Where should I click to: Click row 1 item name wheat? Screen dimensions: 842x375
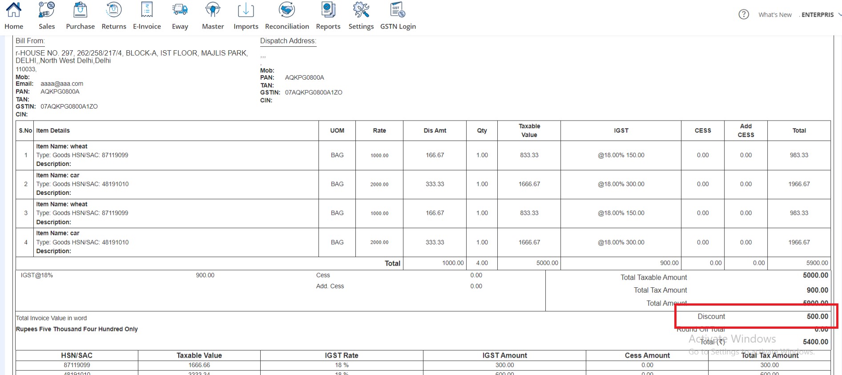tap(62, 146)
